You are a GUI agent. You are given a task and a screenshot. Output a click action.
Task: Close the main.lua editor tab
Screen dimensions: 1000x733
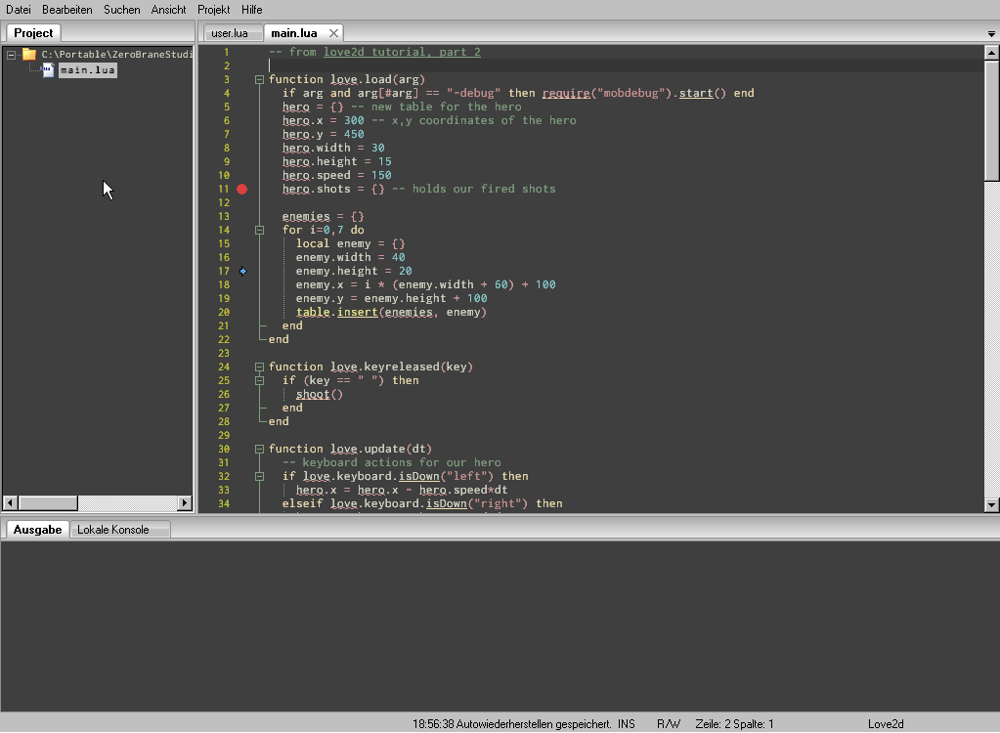(x=333, y=33)
